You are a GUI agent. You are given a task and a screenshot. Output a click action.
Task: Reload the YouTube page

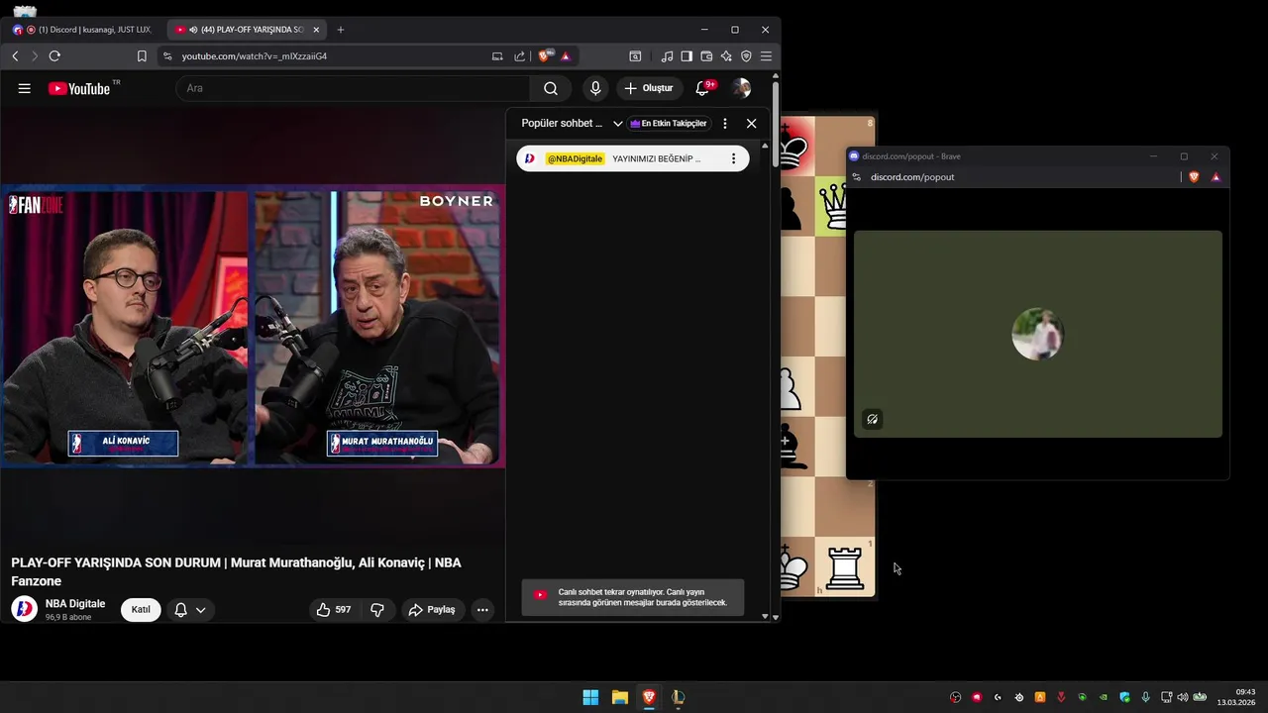54,56
